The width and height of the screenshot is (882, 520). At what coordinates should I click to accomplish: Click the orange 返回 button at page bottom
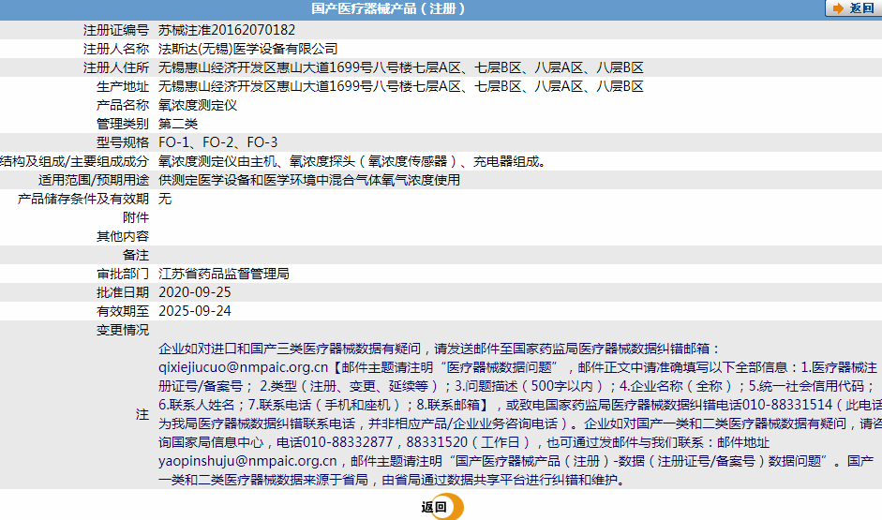click(x=442, y=507)
